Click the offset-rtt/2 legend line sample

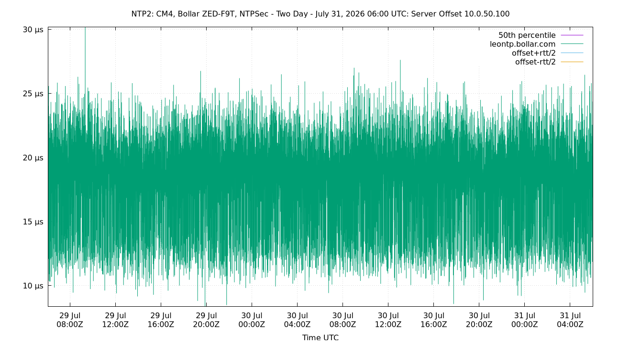tap(572, 62)
